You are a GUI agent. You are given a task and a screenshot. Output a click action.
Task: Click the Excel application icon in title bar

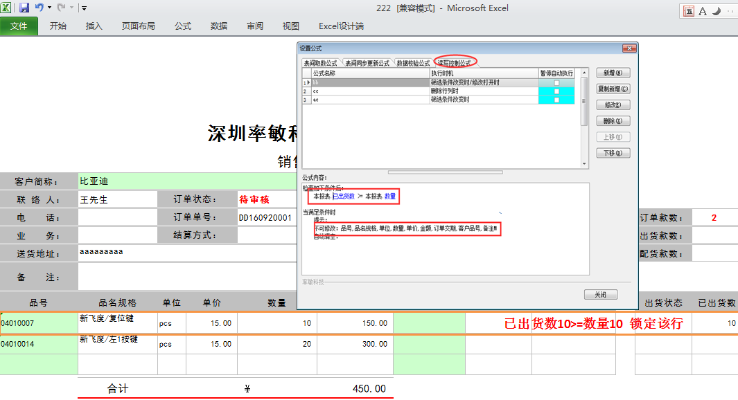6,8
